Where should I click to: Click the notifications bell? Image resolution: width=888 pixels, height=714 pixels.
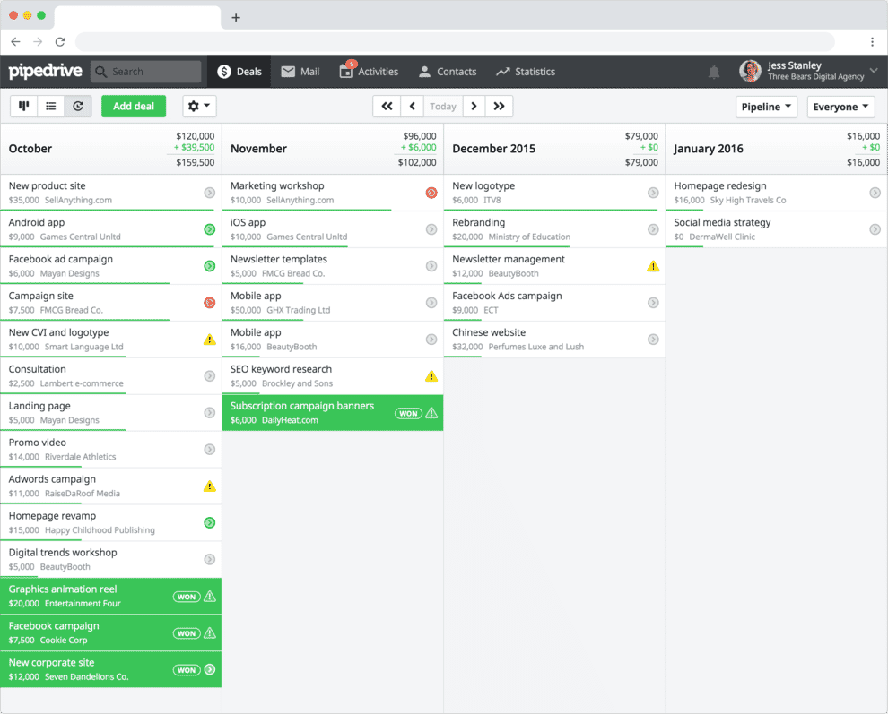[714, 72]
